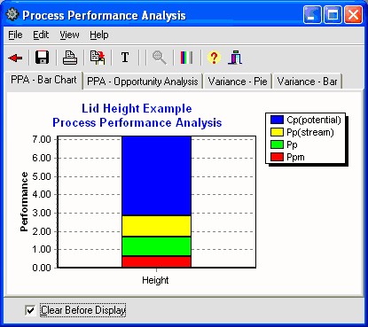The image size is (368, 327).
Task: Click red Ppm legend swatch
Action: pyautogui.click(x=277, y=157)
